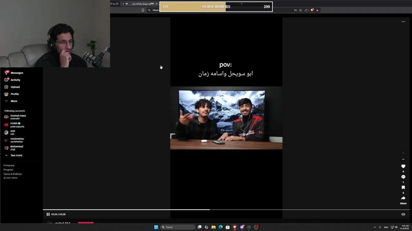Launch Copilot from taskbar
Image resolution: width=412 pixels, height=231 pixels.
(206, 227)
